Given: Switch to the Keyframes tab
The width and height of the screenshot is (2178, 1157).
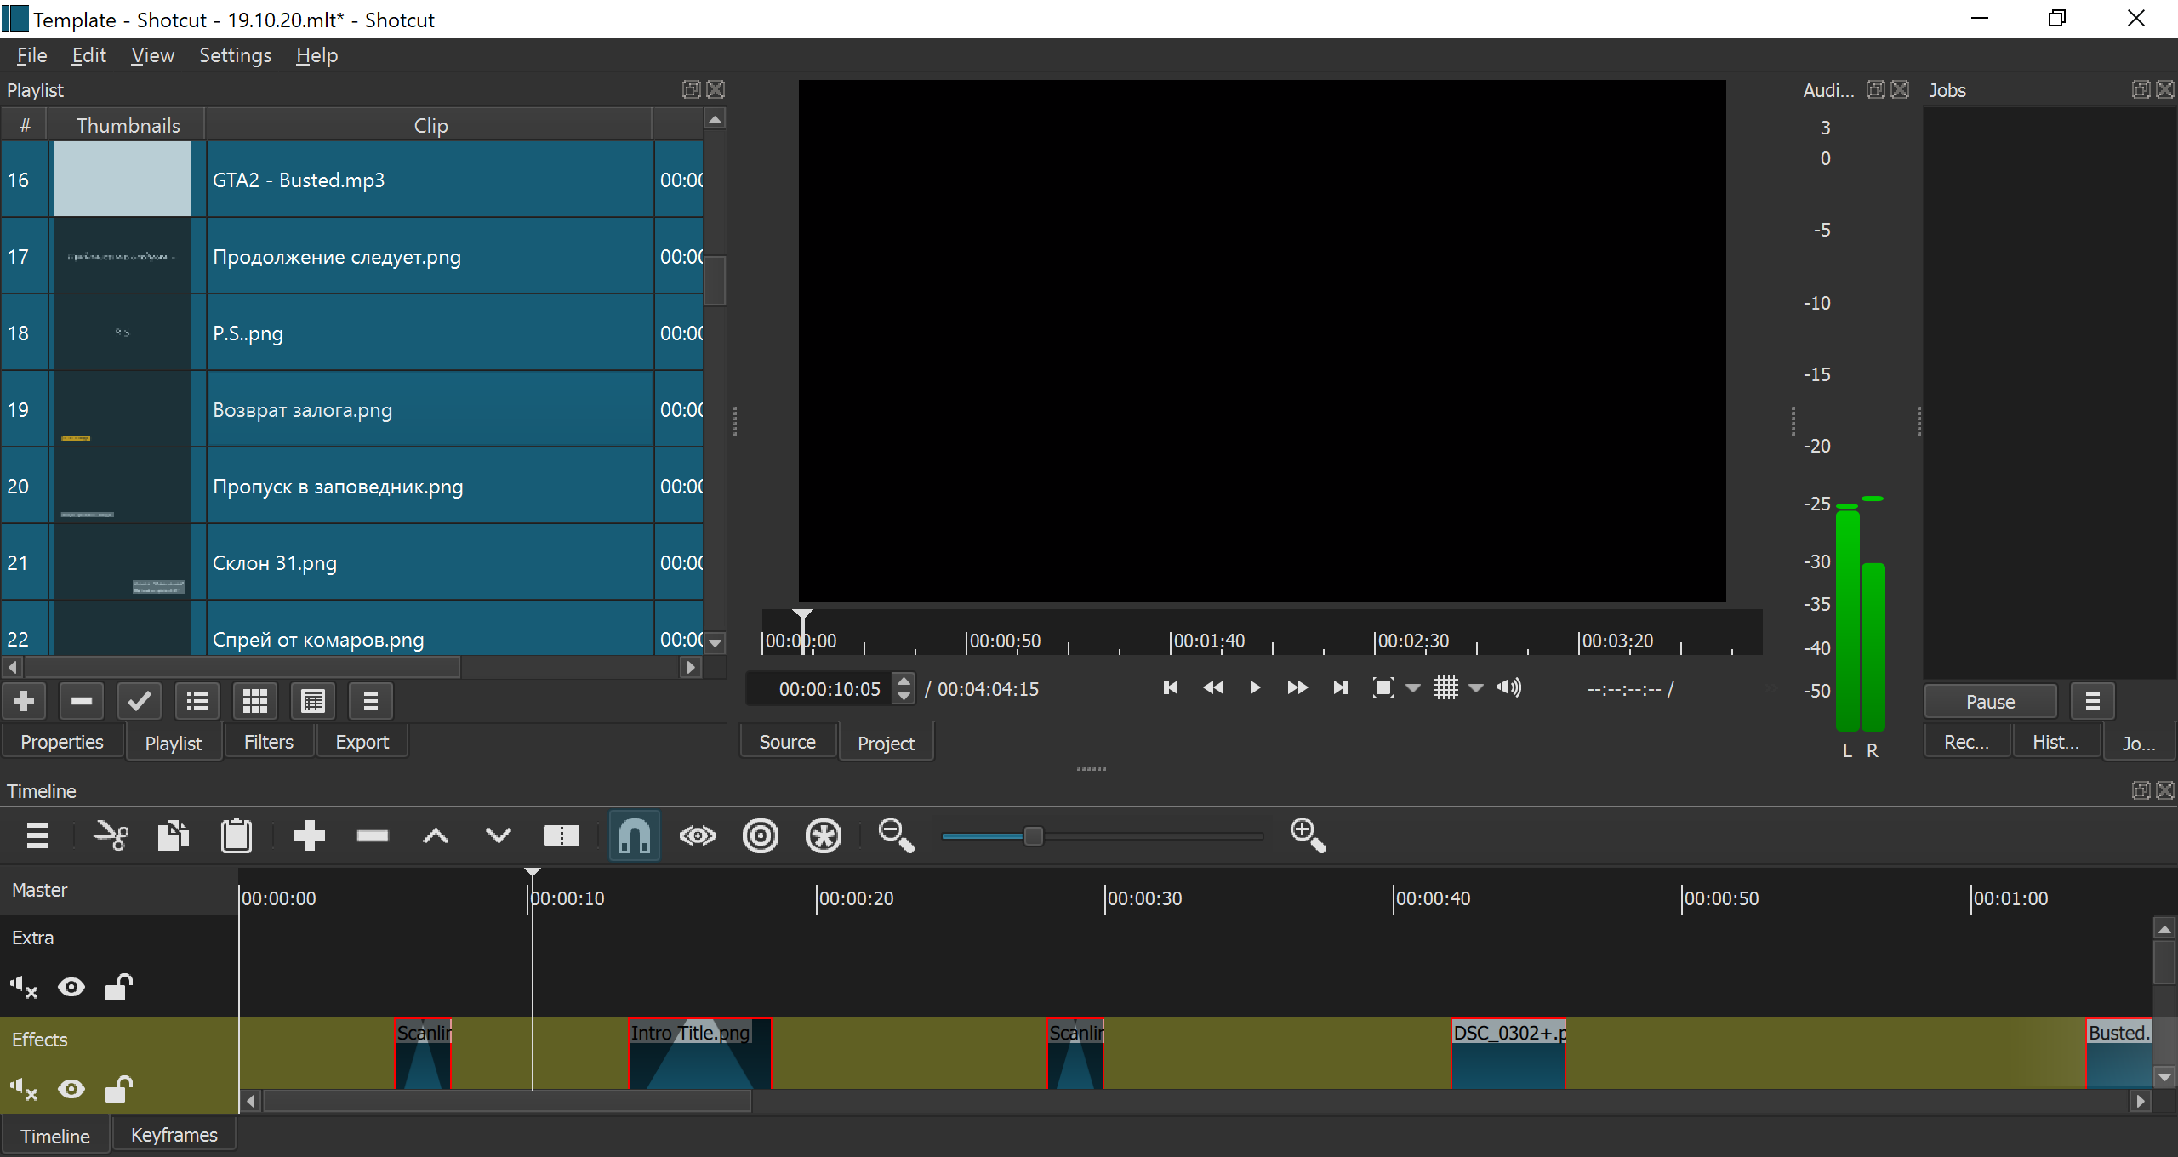Looking at the screenshot, I should coord(174,1135).
